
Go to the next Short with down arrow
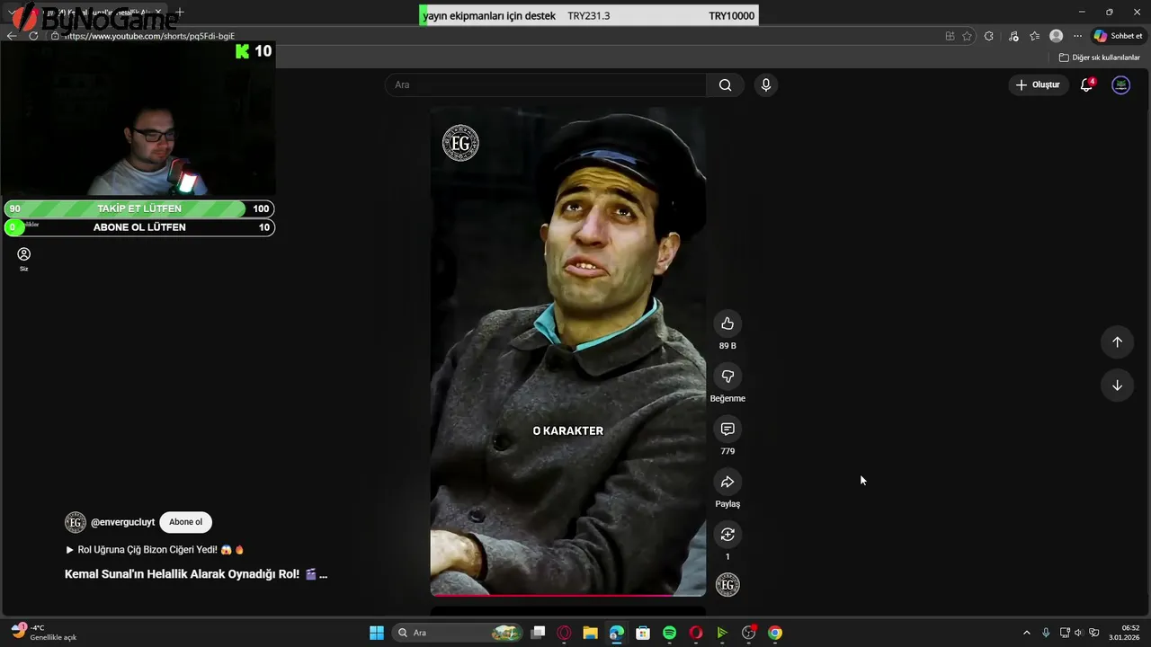(1117, 386)
